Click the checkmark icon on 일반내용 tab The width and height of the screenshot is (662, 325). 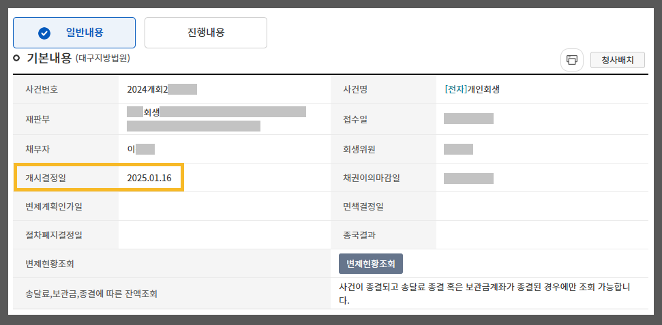pyautogui.click(x=44, y=33)
